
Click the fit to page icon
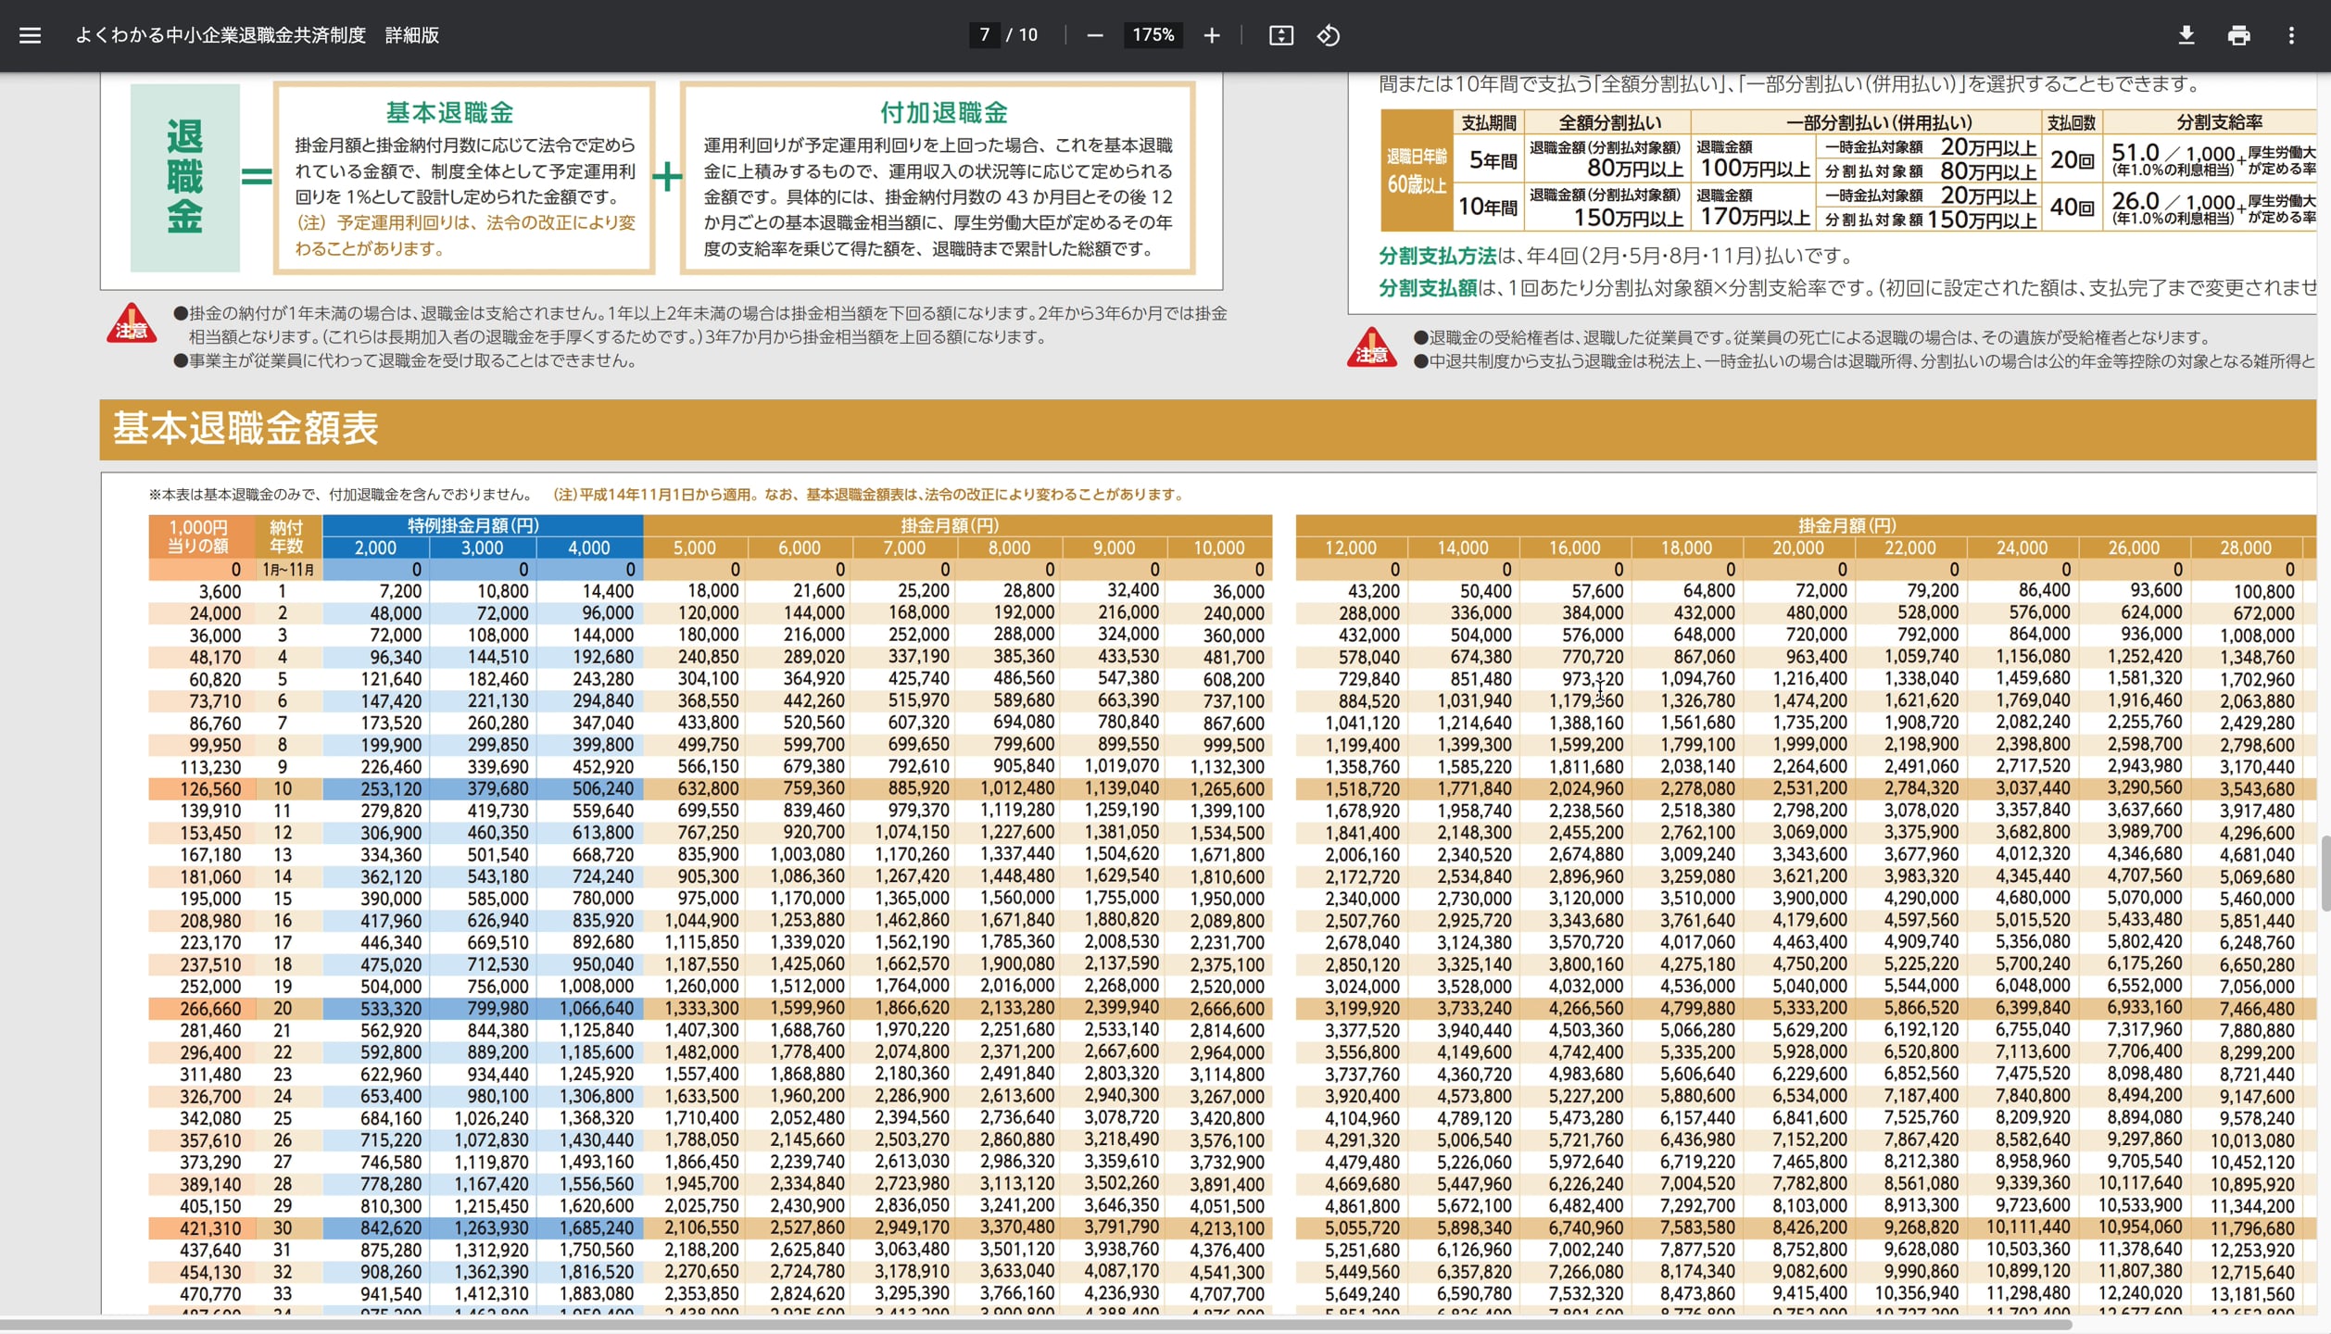(1281, 35)
